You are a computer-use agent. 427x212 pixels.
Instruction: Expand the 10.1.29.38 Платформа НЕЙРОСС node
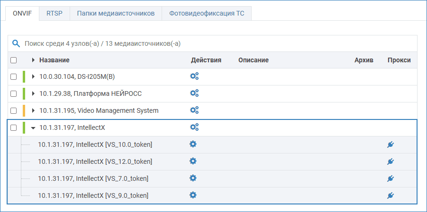(x=33, y=93)
